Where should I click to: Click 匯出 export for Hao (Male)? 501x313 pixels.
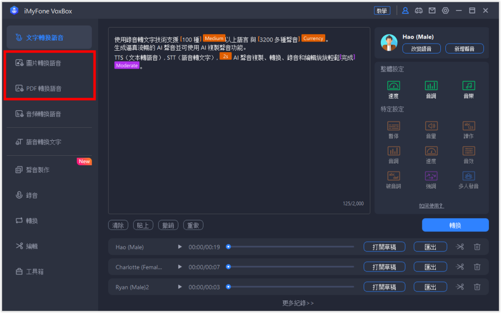[430, 247]
